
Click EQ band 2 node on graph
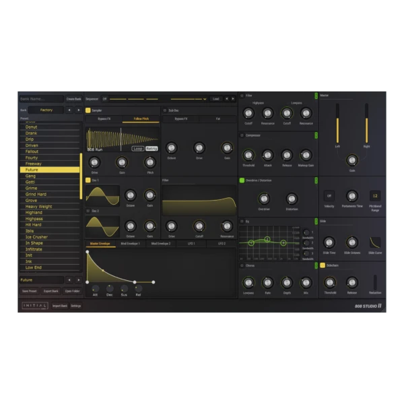pyautogui.click(x=267, y=239)
